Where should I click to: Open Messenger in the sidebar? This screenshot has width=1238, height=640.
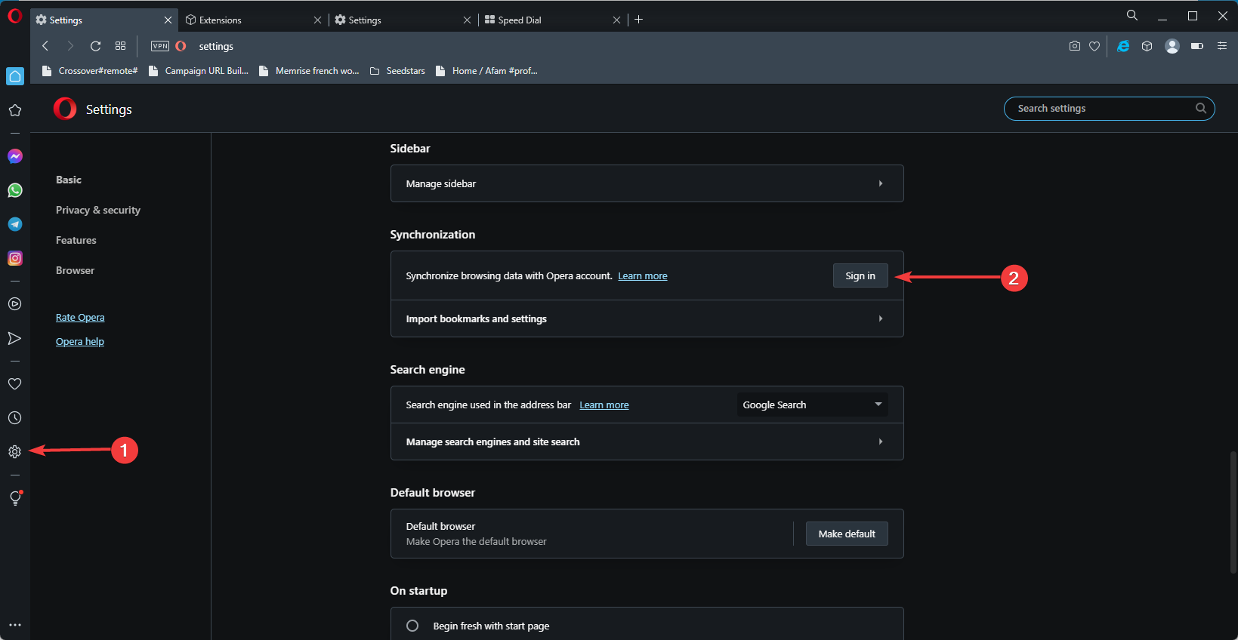(14, 156)
